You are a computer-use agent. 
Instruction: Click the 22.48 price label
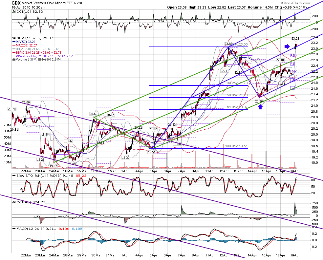click(x=280, y=60)
